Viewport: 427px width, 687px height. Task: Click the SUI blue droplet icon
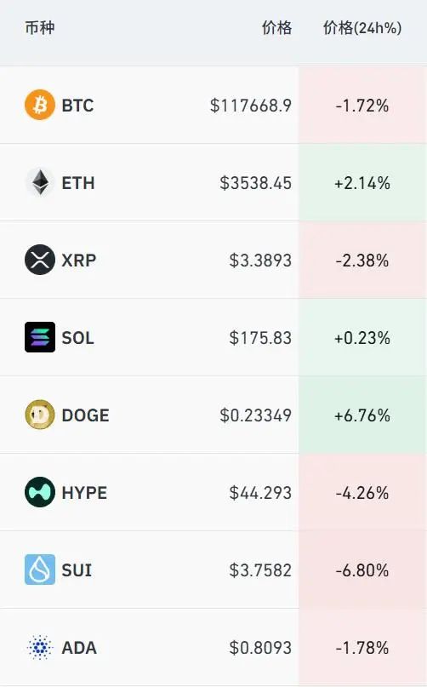(40, 570)
